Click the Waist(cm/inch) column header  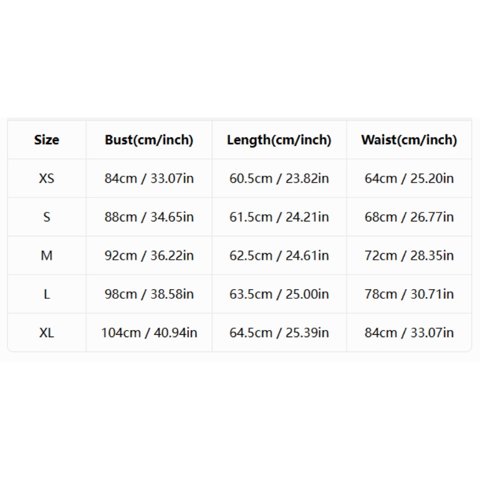tap(409, 140)
